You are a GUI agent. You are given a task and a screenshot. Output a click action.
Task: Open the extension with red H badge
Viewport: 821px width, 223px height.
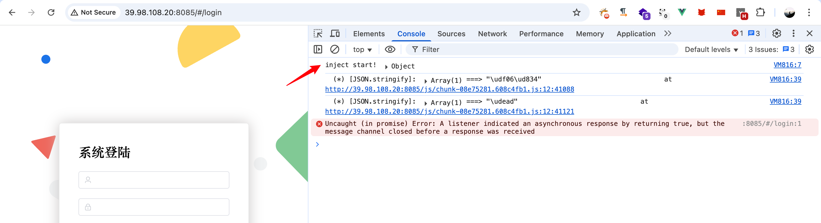742,13
